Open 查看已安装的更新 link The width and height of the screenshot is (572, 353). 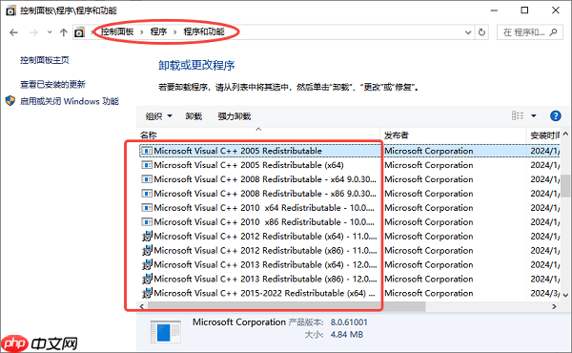tap(52, 85)
